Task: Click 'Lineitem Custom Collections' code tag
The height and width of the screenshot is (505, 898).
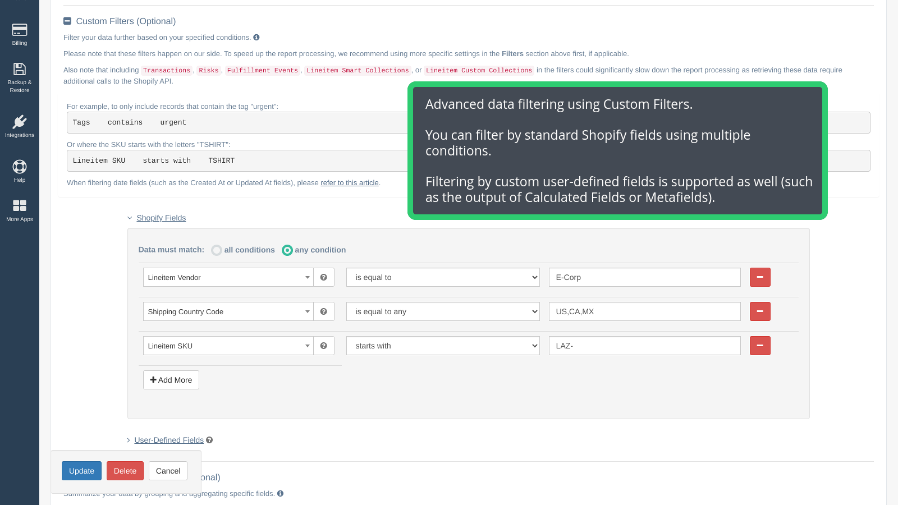Action: point(479,71)
